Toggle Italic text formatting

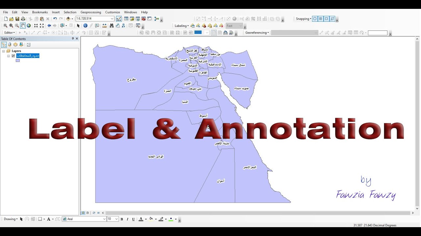128,219
